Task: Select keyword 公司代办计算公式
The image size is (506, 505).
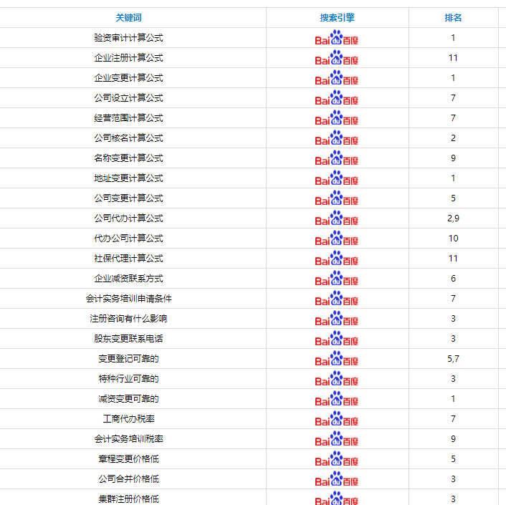Action: pyautogui.click(x=128, y=218)
